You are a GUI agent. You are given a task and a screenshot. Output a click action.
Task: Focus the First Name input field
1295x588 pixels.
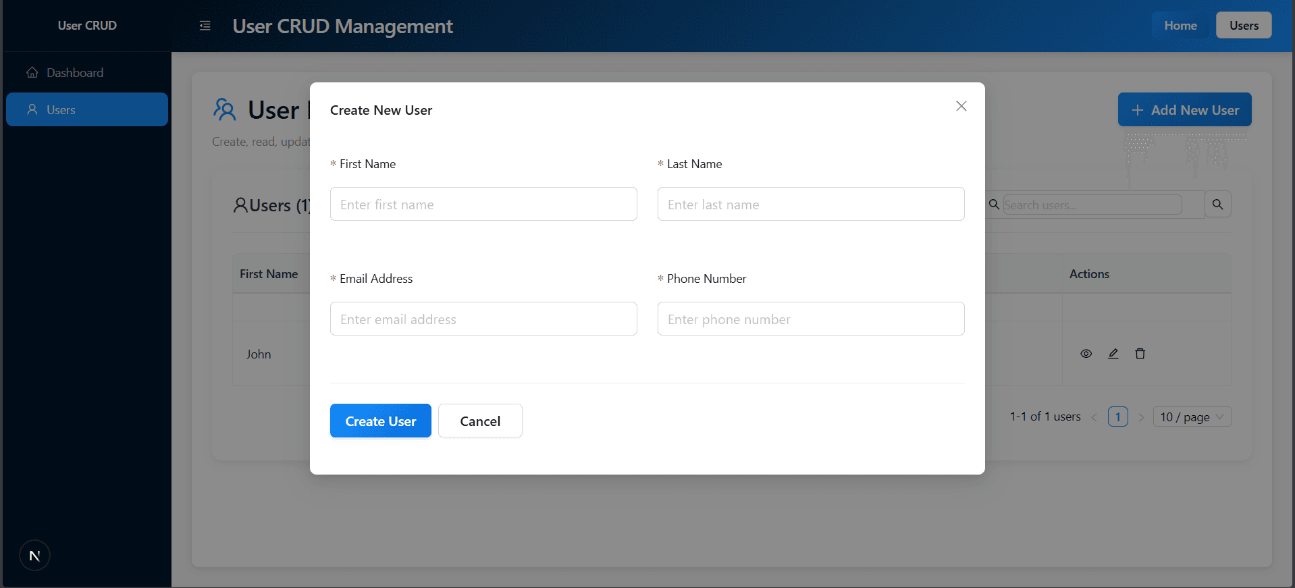point(483,205)
